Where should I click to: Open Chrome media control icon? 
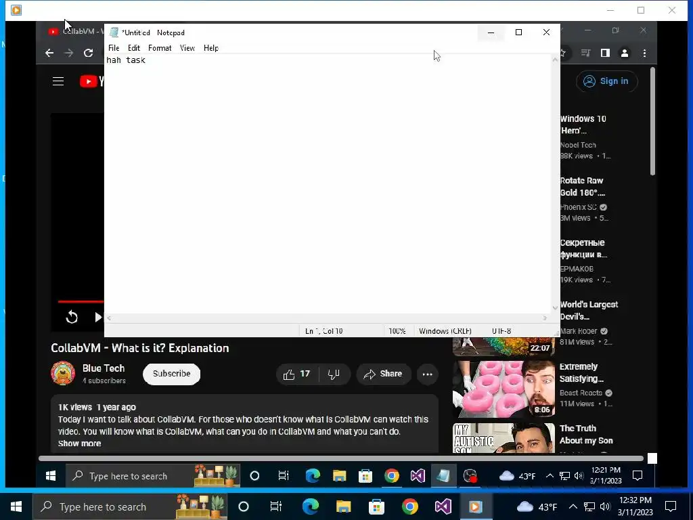585,53
